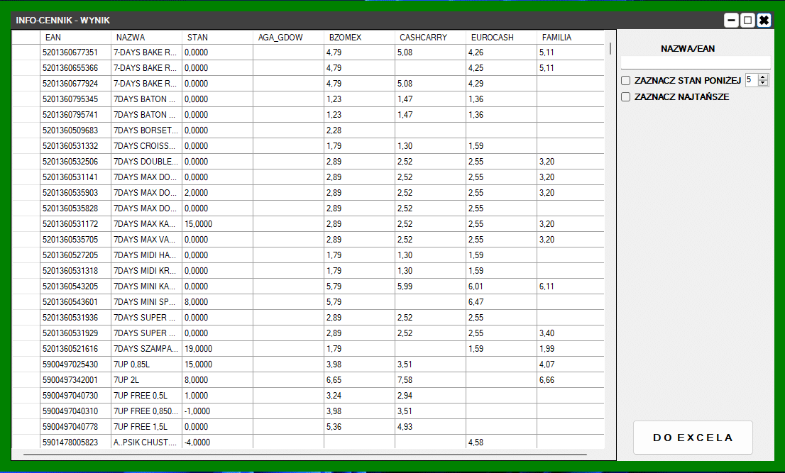The height and width of the screenshot is (473, 785).
Task: Click the horizontal scrollbar under the table
Action: pos(305,455)
